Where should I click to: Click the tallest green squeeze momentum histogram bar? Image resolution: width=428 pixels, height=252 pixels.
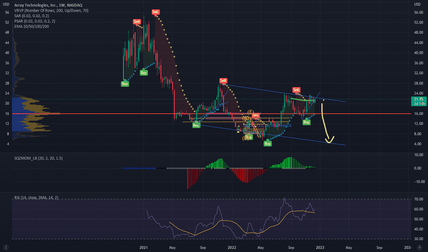coord(290,163)
